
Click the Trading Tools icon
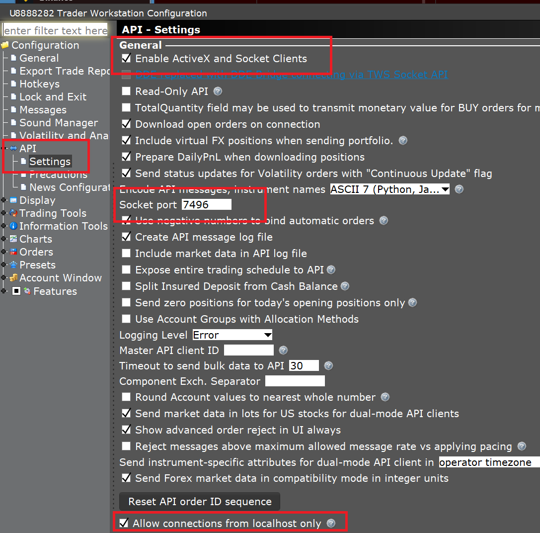click(13, 213)
